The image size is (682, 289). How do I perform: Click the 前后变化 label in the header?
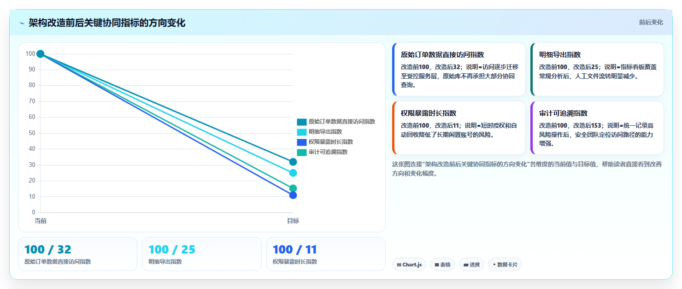pos(651,22)
